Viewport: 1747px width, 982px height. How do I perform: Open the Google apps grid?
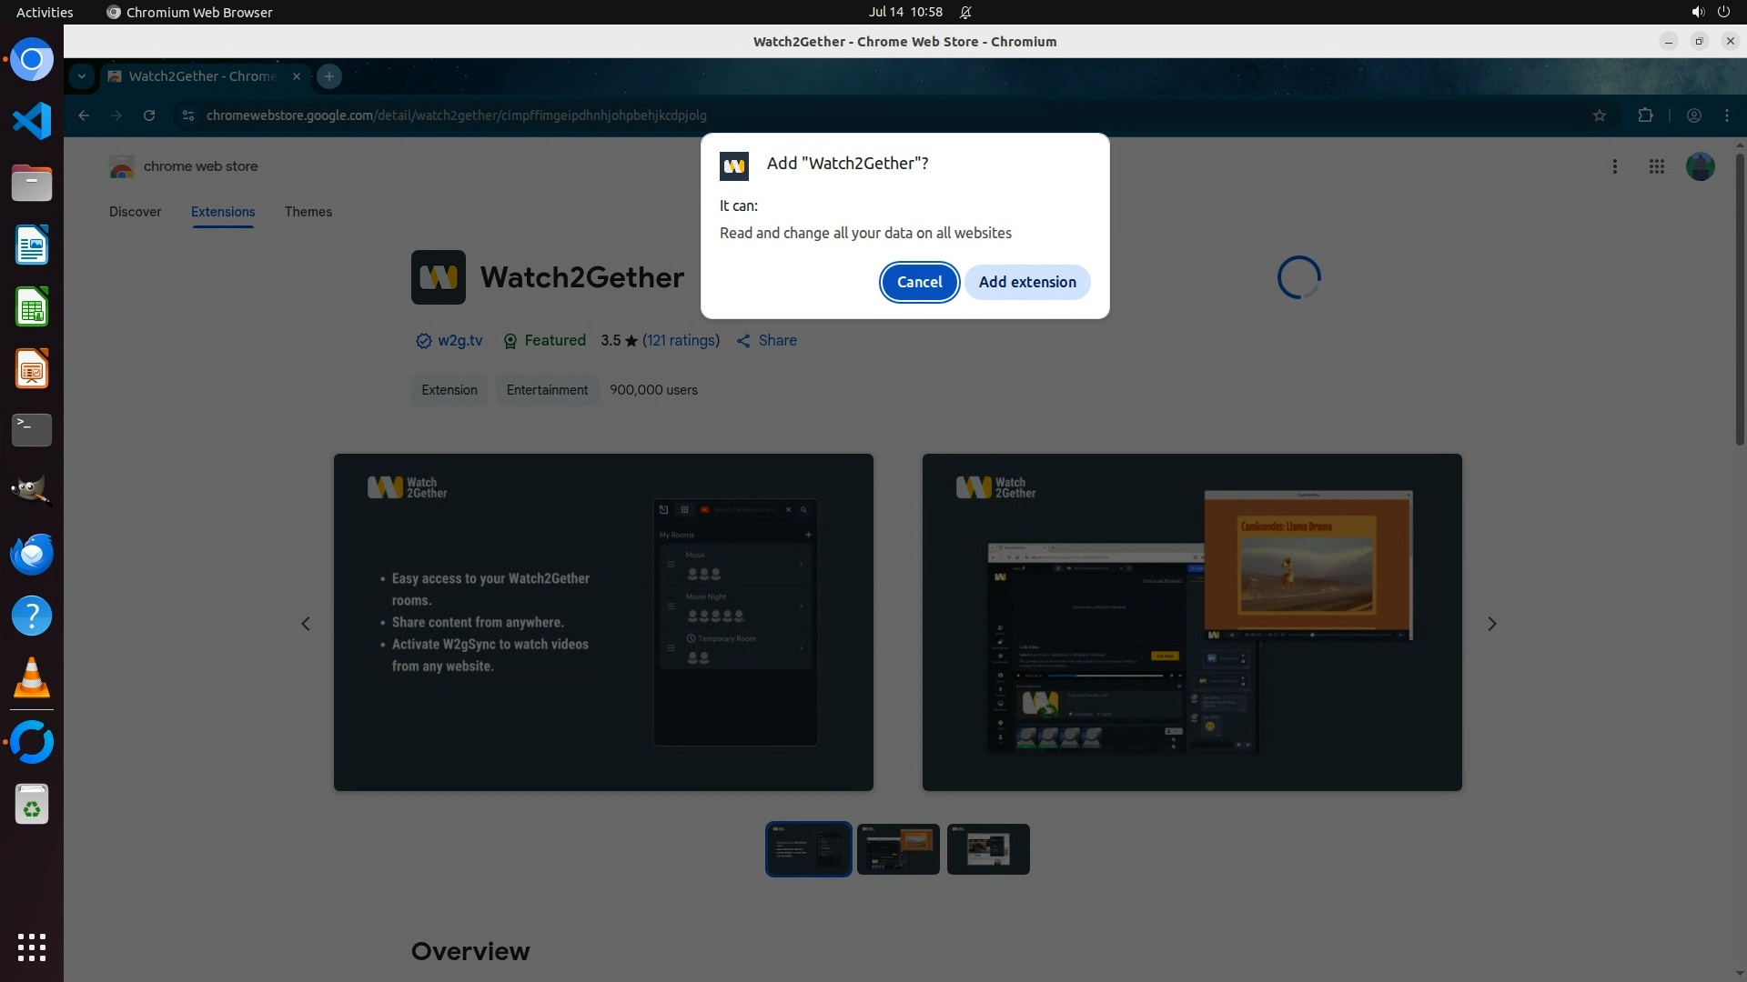(1657, 166)
